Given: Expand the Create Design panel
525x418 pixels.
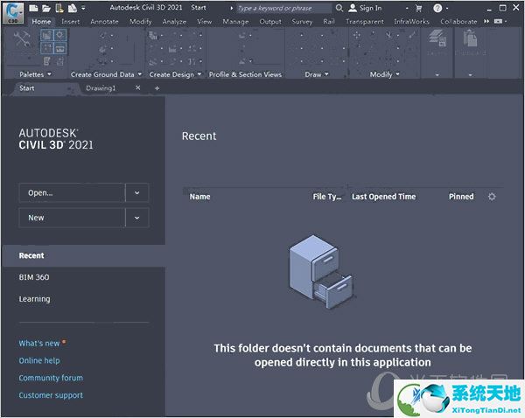Looking at the screenshot, I should pos(199,74).
